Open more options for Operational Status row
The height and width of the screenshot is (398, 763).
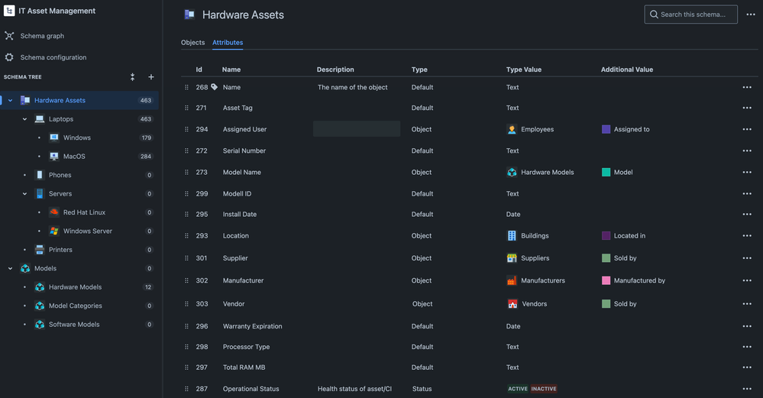747,389
